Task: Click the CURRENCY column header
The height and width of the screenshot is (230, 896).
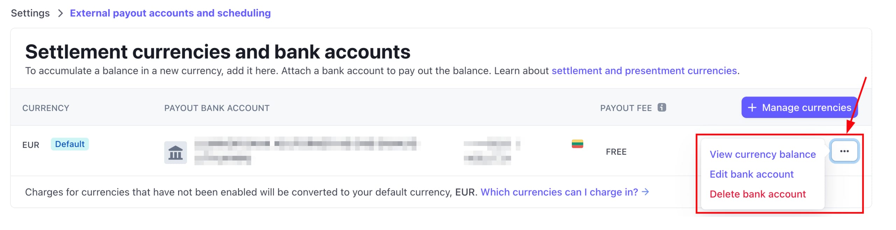Action: (46, 108)
